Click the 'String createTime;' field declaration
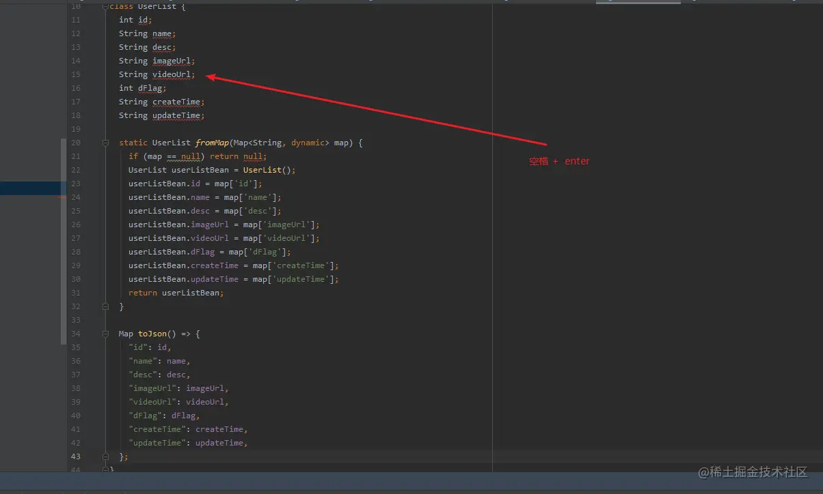 point(161,102)
